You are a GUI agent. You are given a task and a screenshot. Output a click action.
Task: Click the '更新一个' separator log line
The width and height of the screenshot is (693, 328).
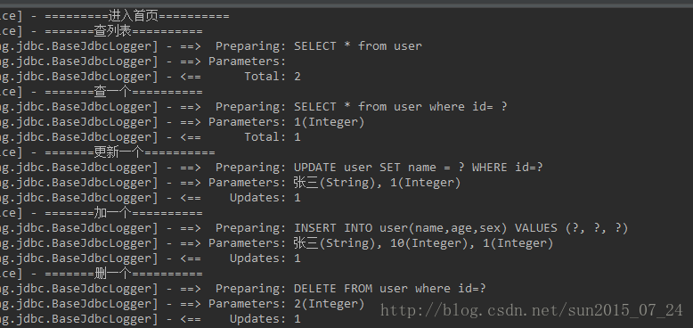click(108, 152)
